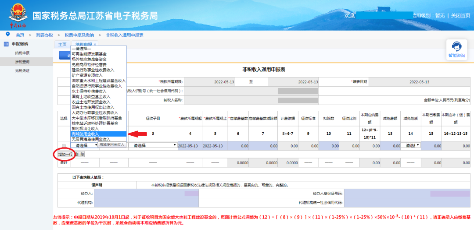474x232 pixels.
Task: Select 人防办行政事业性收费收入 option
Action: (x=98, y=112)
